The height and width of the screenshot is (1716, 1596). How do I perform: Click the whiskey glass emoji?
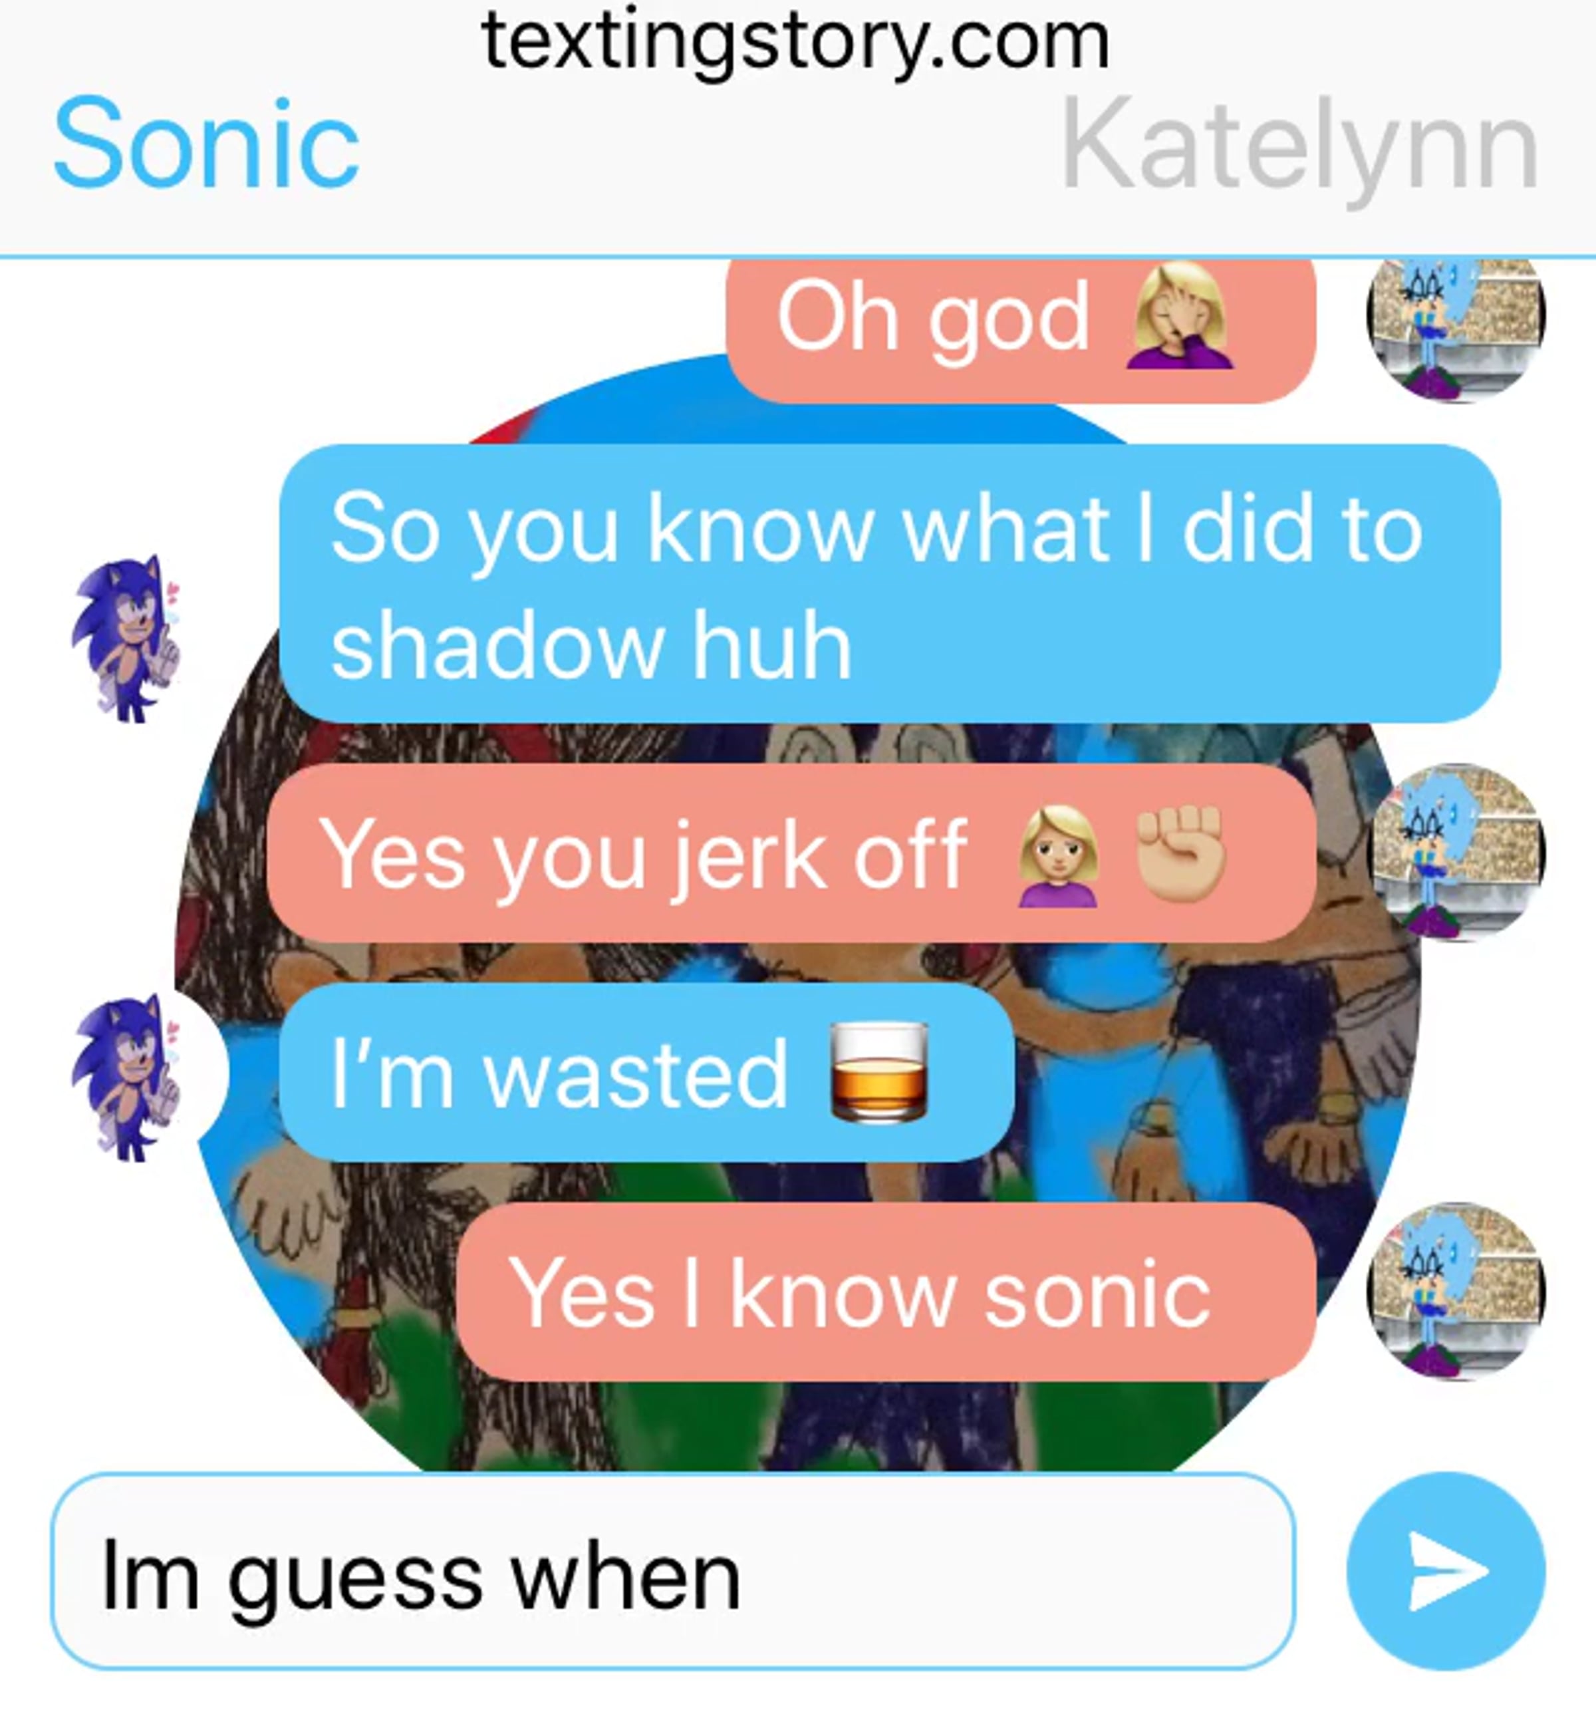[x=878, y=1072]
